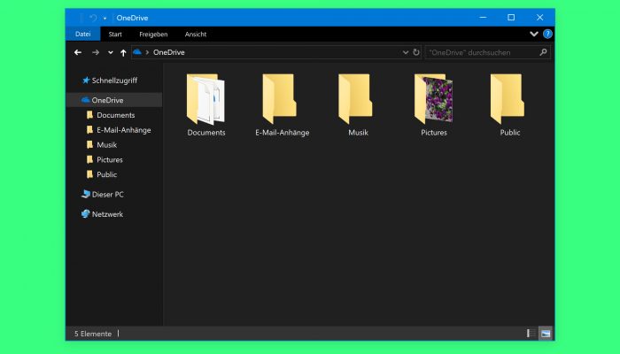Screen dimensions: 620x354
Task: Switch to large icons view in status bar
Action: coord(546,334)
